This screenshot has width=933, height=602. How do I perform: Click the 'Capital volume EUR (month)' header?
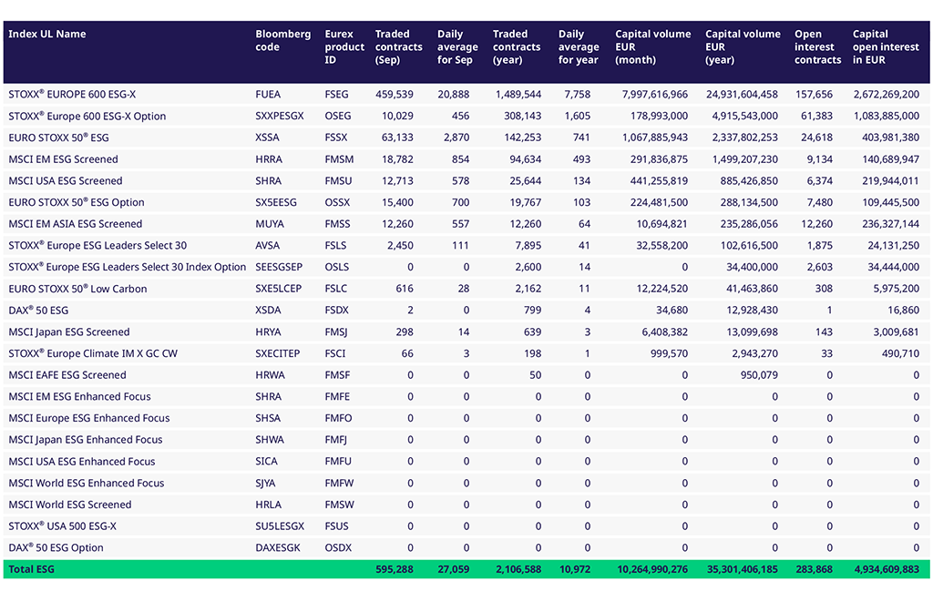652,47
